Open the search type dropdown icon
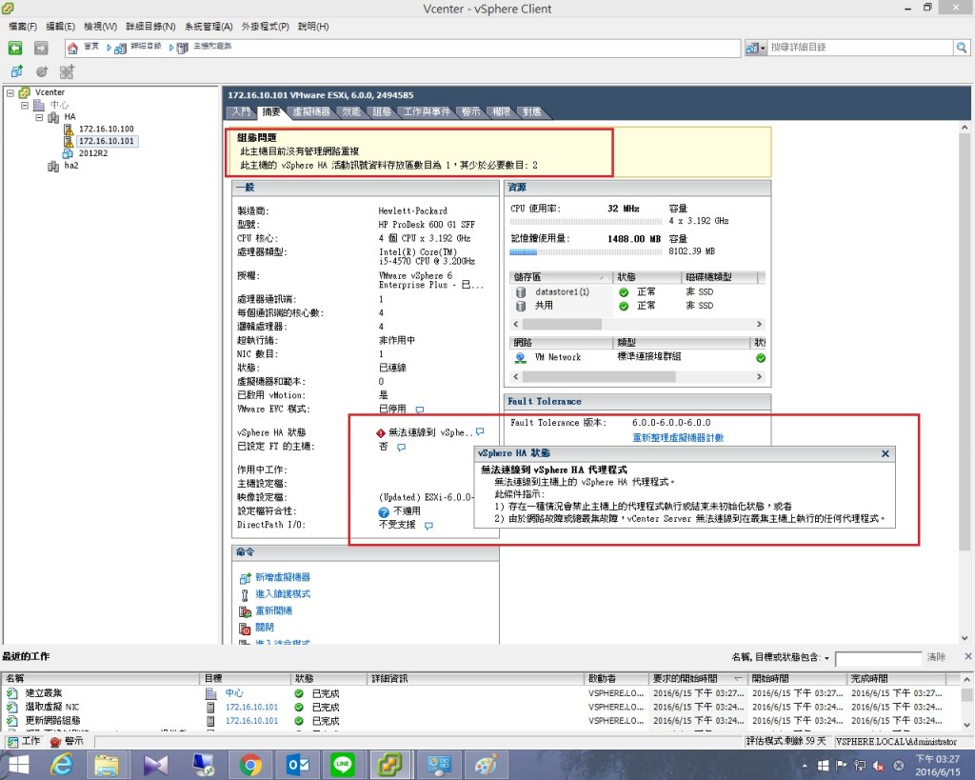The height and width of the screenshot is (780, 975). point(755,48)
